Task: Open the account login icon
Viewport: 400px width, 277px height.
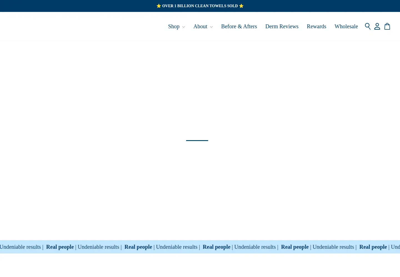Action: pos(377,26)
